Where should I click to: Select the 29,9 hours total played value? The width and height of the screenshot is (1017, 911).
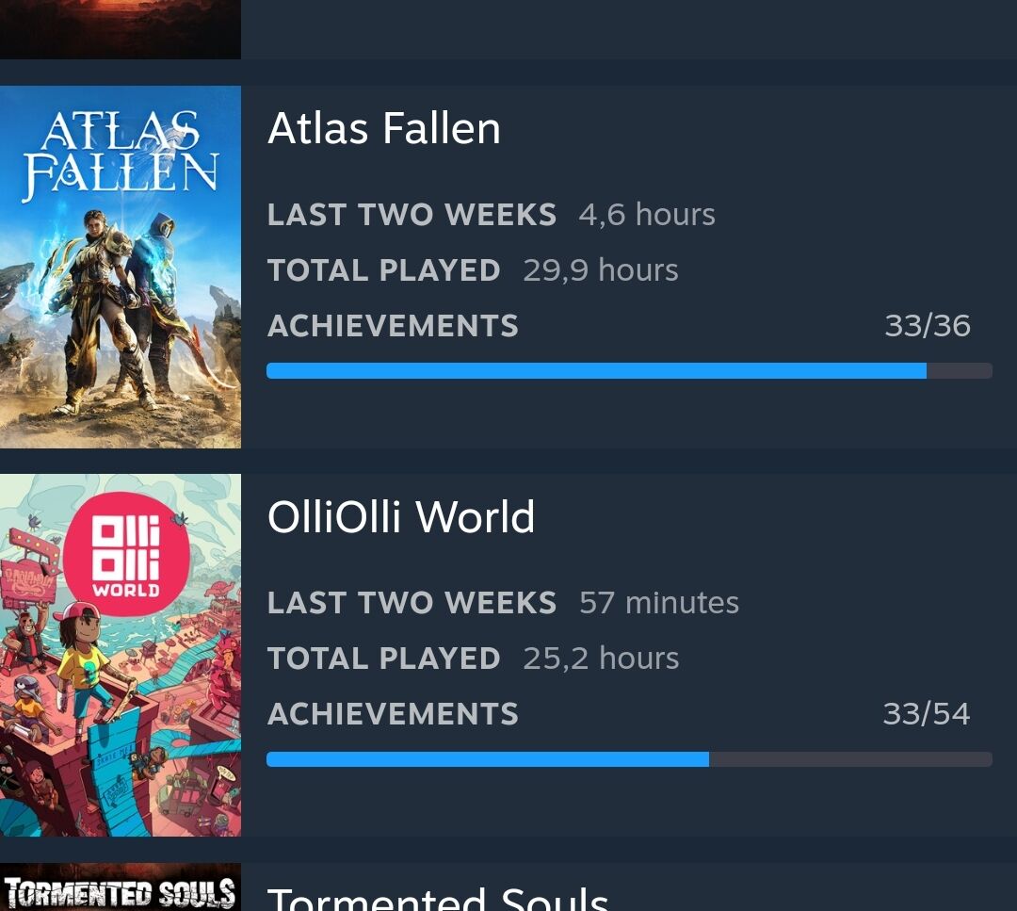click(x=601, y=270)
